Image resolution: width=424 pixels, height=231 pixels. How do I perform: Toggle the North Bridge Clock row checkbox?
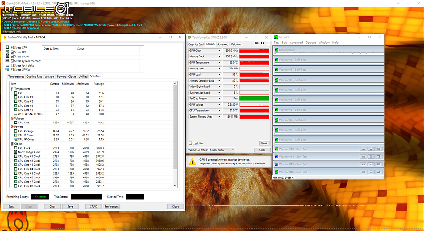16,152
